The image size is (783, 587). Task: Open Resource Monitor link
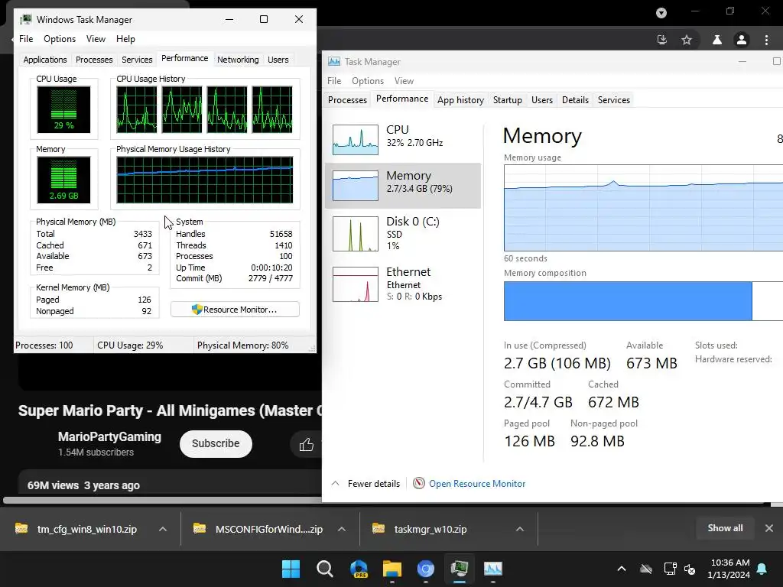[477, 484]
